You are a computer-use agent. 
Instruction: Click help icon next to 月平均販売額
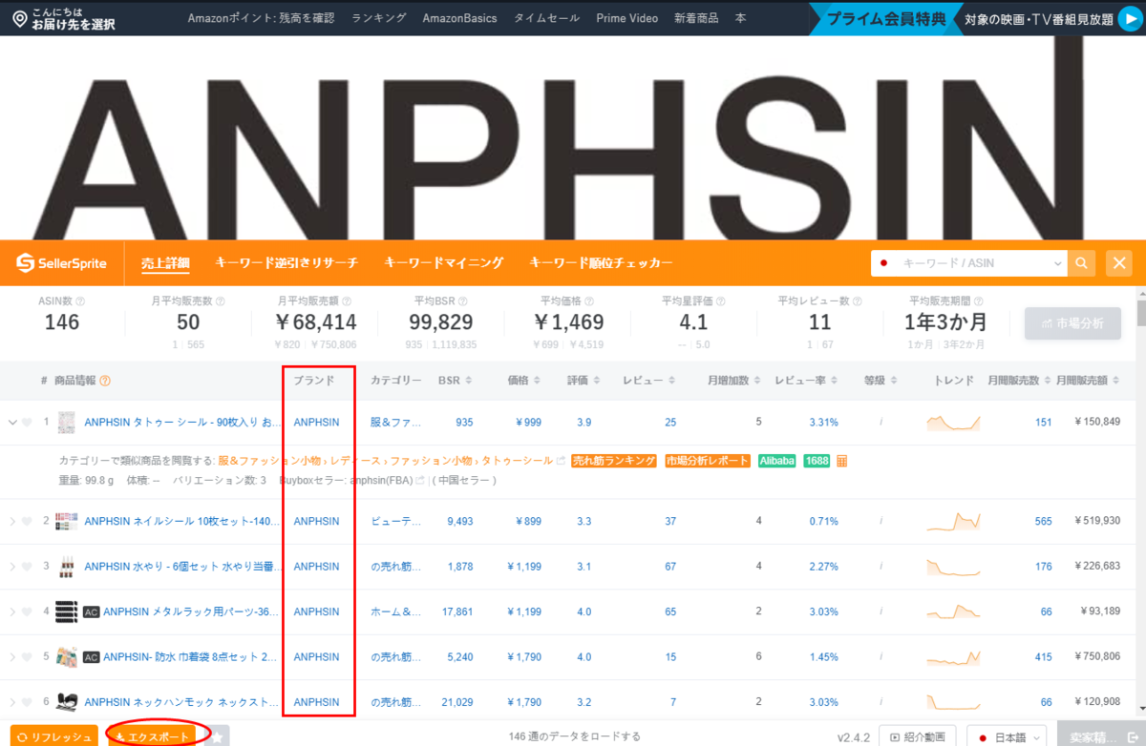346,300
